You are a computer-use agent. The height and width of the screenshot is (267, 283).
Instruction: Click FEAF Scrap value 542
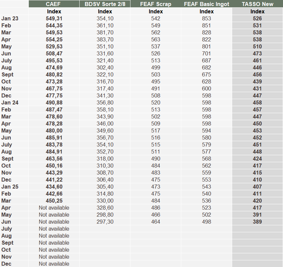[x=156, y=19]
